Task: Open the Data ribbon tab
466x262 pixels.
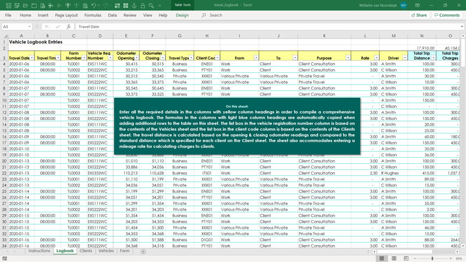Action: (112, 15)
